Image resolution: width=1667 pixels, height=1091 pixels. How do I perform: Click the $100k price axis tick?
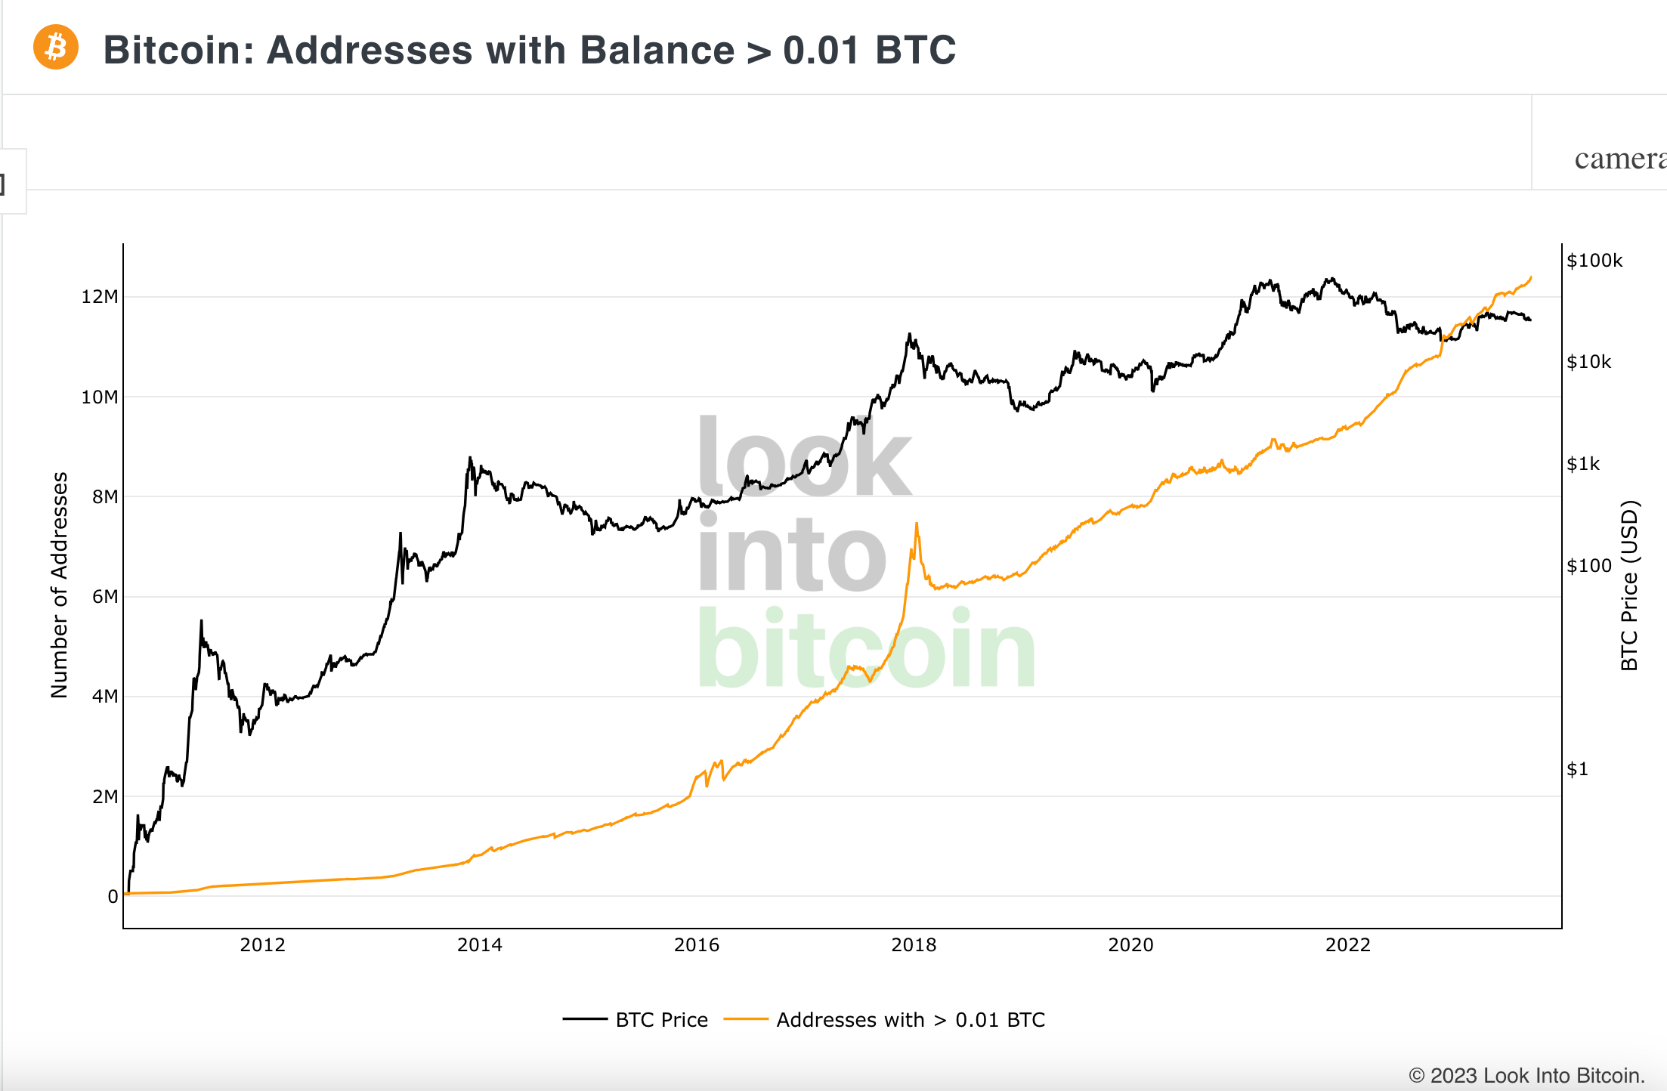(x=1594, y=261)
